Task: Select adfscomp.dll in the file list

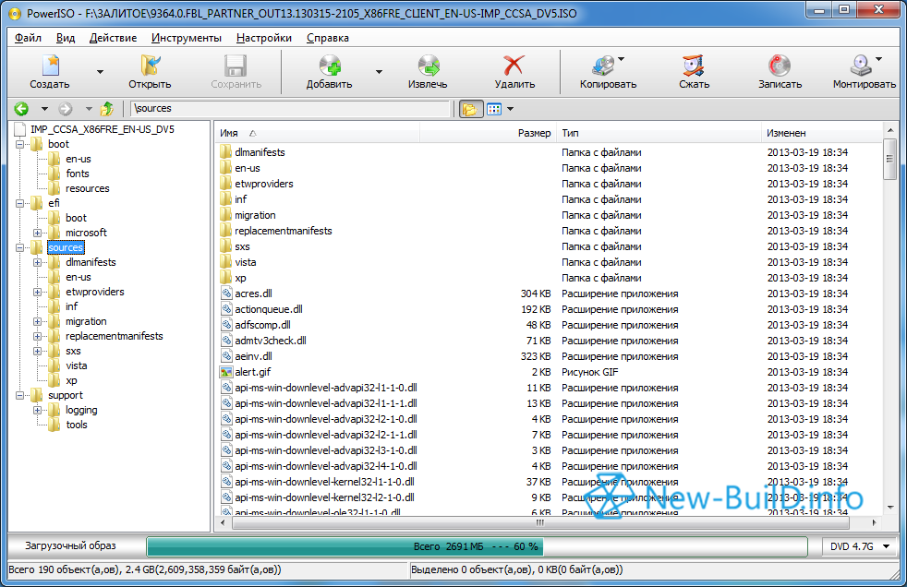Action: point(262,325)
